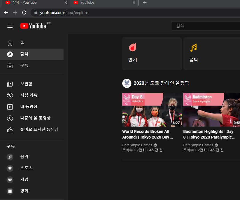Click verified badge beside World Records channel
Screen dimensions: 240x200
coord(155,145)
